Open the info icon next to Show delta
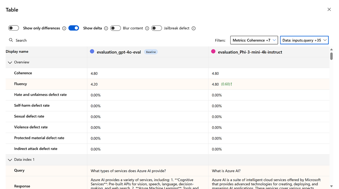This screenshot has height=189, width=339. coord(106,28)
